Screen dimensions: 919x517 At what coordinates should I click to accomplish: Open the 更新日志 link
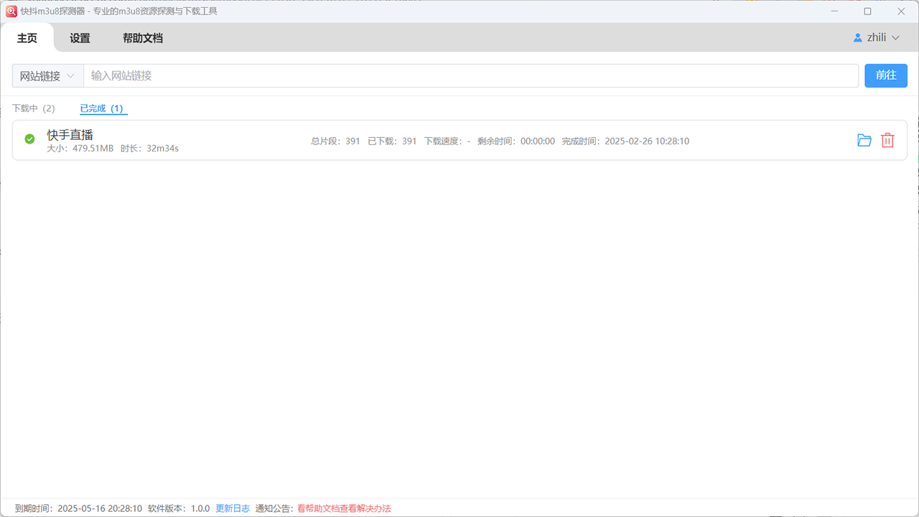point(233,508)
